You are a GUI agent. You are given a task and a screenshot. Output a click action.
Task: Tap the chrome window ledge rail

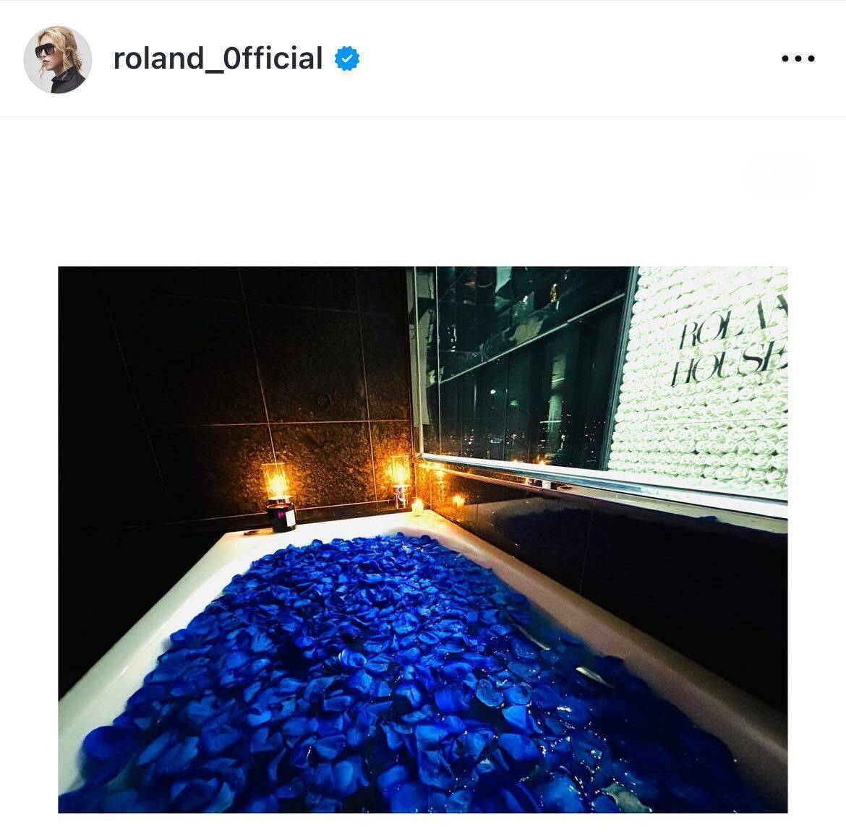click(602, 483)
